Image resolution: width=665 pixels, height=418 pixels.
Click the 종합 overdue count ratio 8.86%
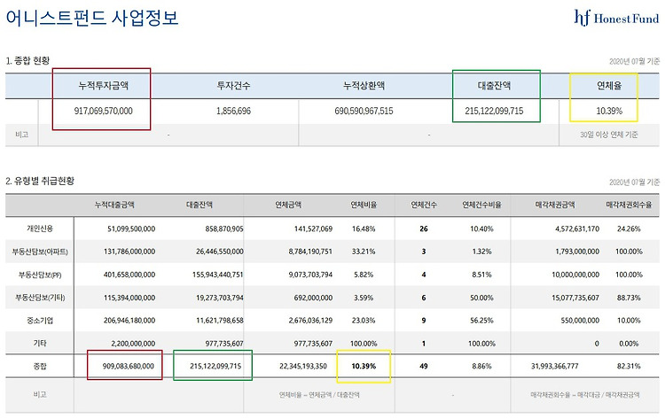click(x=481, y=367)
